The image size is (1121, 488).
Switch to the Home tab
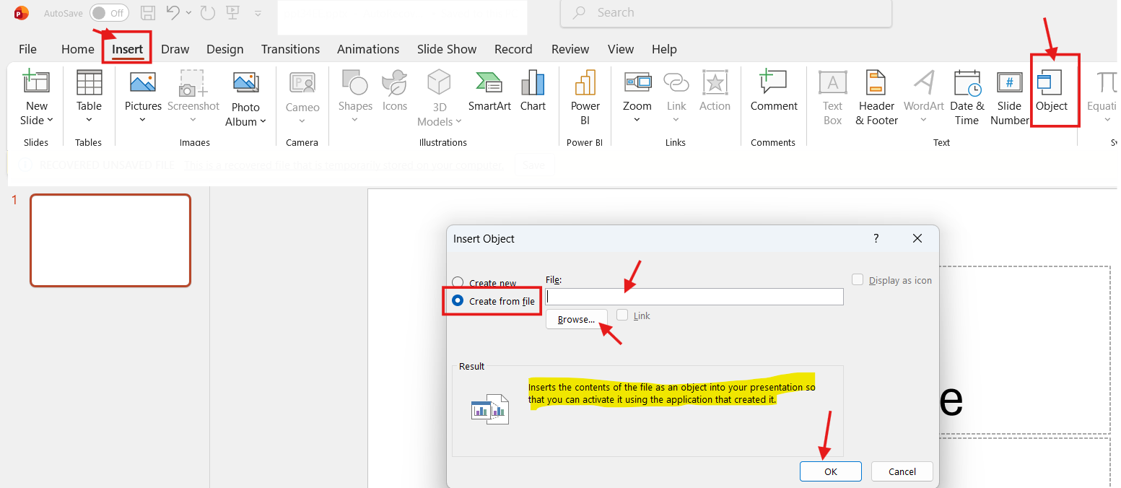(78, 49)
